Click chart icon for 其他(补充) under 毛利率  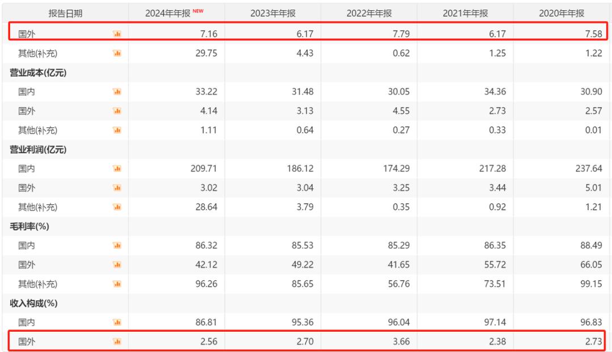[x=117, y=284]
